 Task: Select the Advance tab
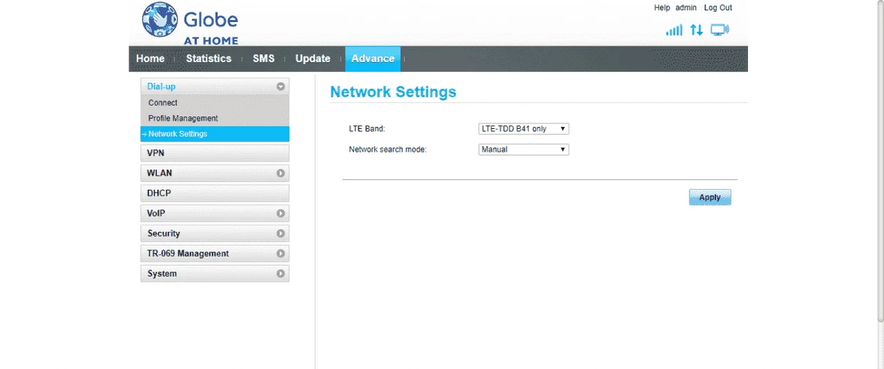pyautogui.click(x=373, y=59)
